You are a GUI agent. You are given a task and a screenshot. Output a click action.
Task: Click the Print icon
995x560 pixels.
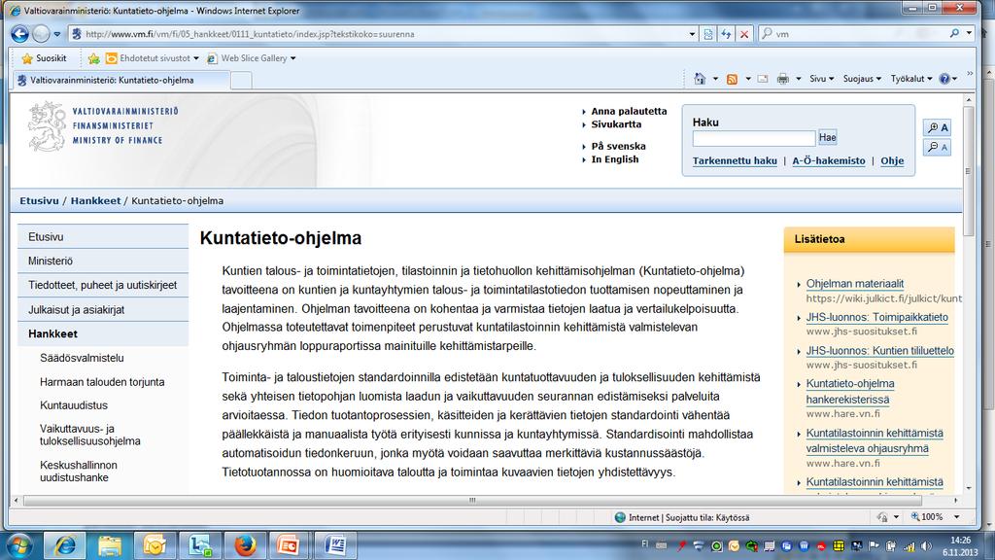point(783,79)
